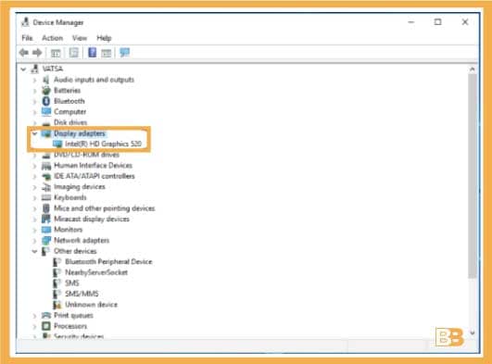Click the IDE ATA/ATAPI controllers icon
Viewport: 492px width, 364px height.
point(46,176)
